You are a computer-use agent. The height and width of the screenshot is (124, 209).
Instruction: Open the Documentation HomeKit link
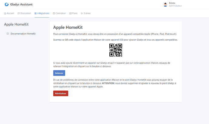coord(21,34)
